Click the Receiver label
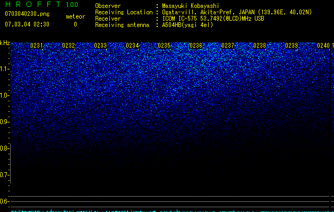The height and width of the screenshot is (212, 334). click(x=108, y=19)
